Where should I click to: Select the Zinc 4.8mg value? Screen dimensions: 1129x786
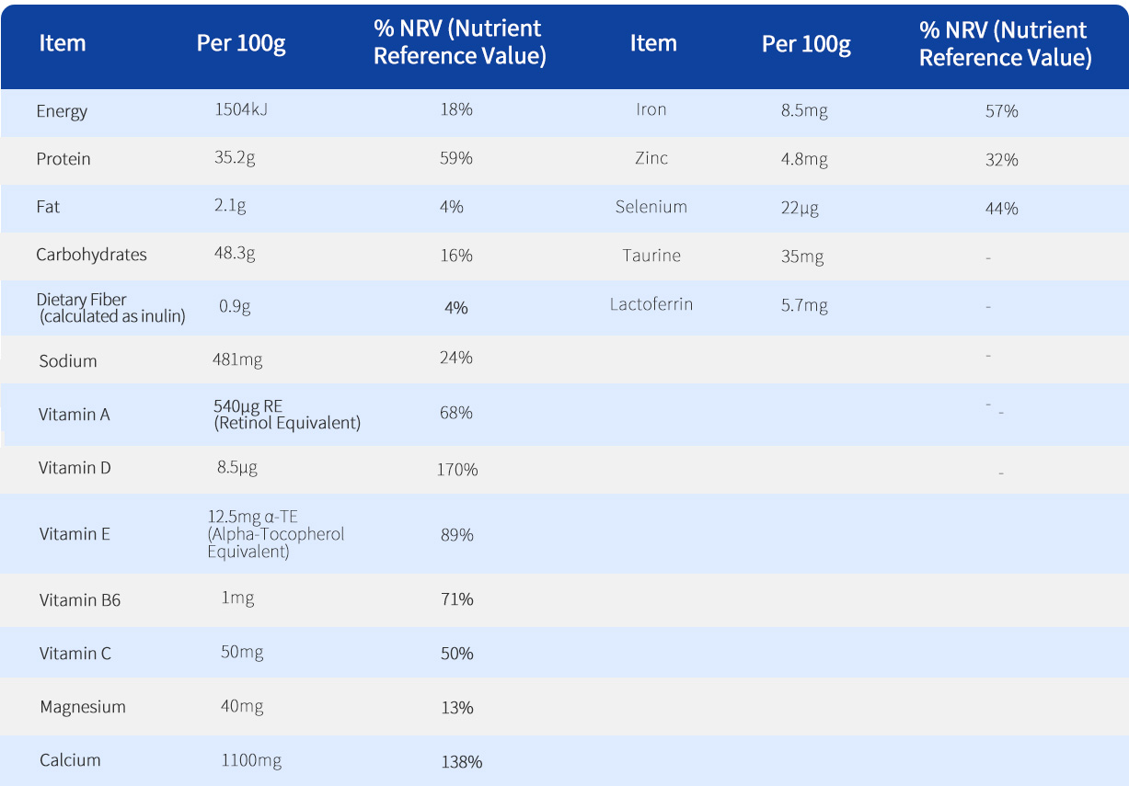point(804,159)
